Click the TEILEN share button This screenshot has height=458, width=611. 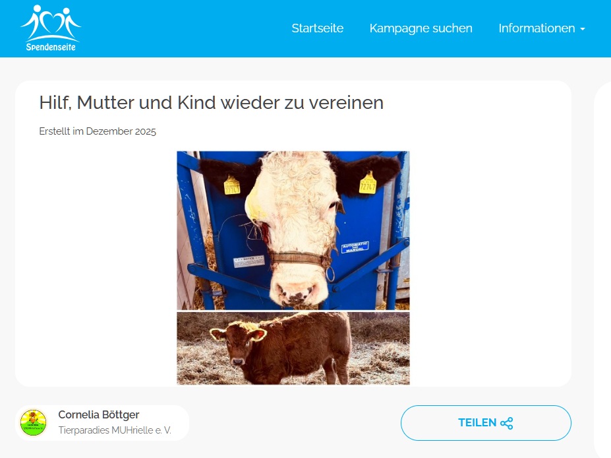coord(486,423)
